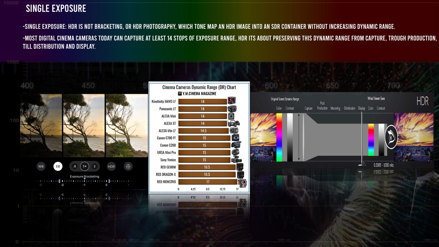Click the Panasonic LT camera icon
The width and height of the screenshot is (439, 247).
[232, 109]
